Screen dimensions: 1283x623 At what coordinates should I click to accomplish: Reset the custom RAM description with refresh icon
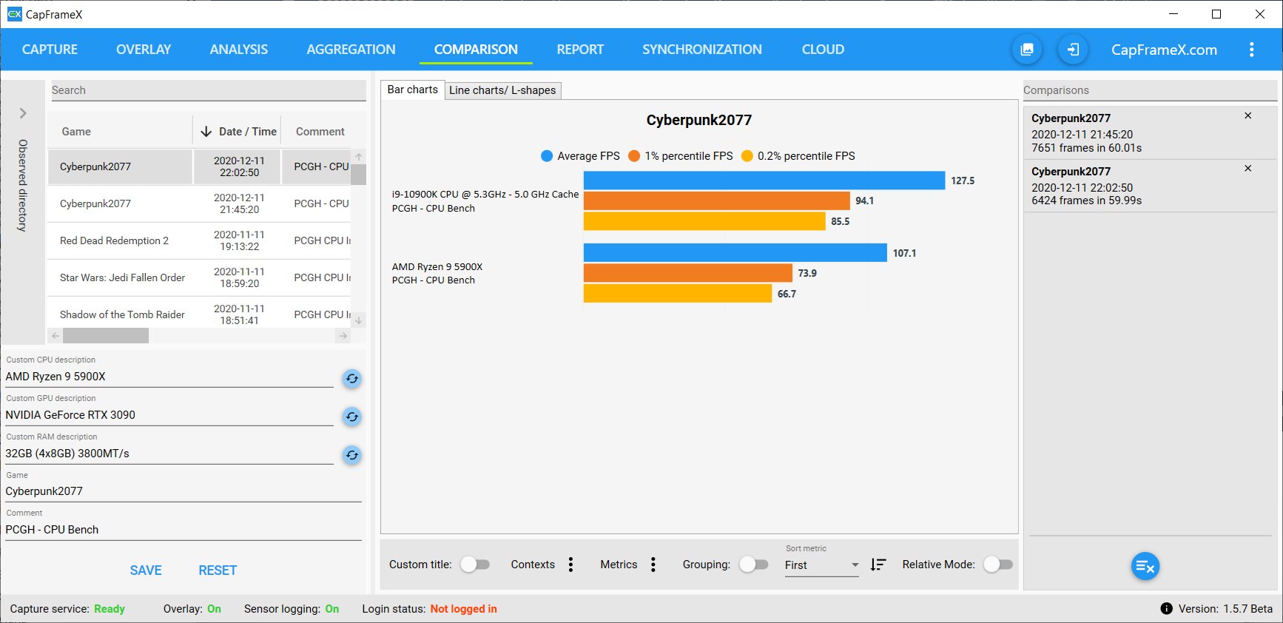pyautogui.click(x=352, y=456)
